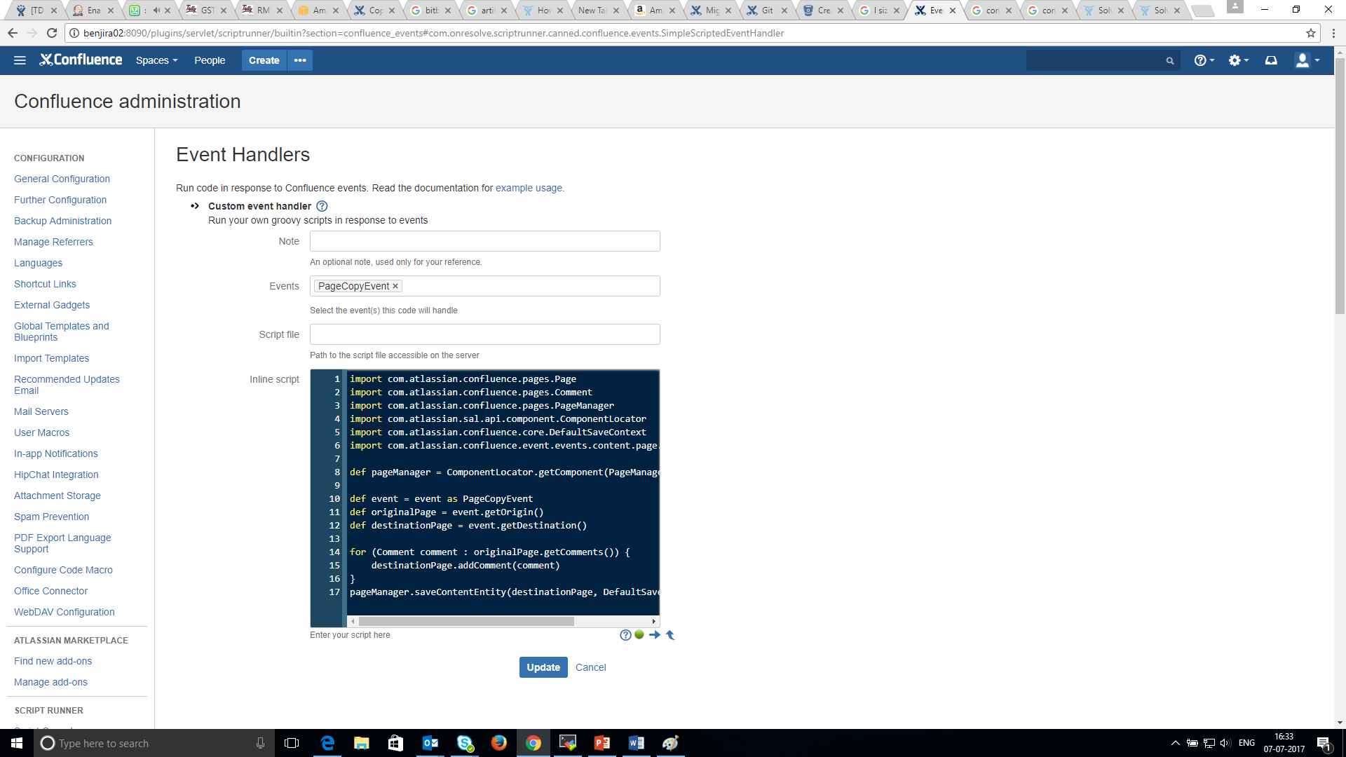Click the curved up arrow below script editor
1346x757 pixels.
pos(670,635)
